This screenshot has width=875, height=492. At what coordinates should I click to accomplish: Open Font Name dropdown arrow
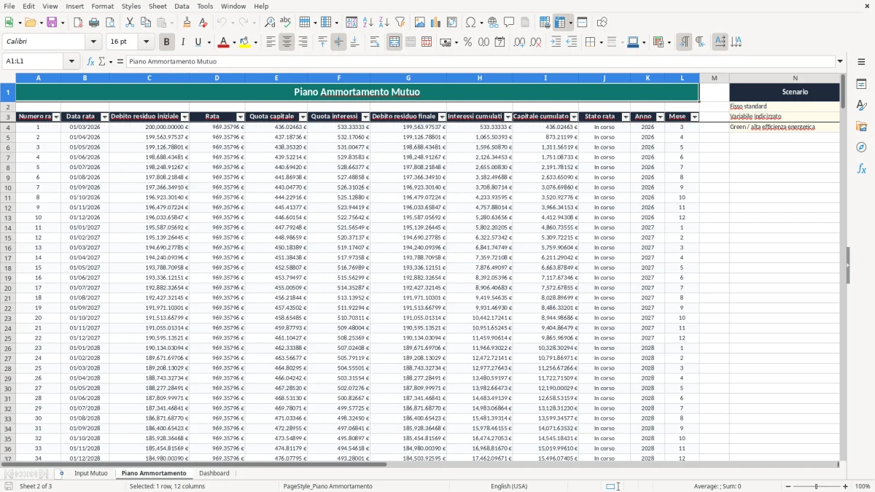pyautogui.click(x=93, y=42)
